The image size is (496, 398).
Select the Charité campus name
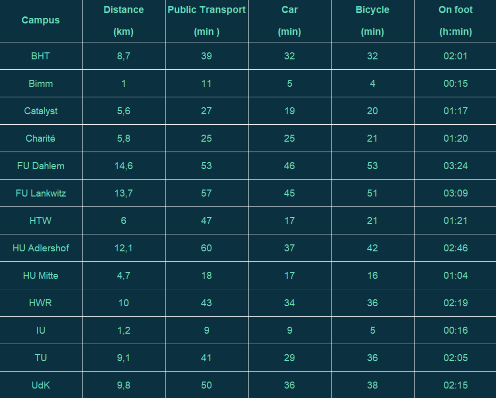(41, 138)
